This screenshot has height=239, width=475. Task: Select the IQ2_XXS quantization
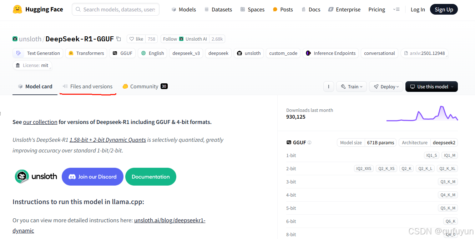coord(364,168)
